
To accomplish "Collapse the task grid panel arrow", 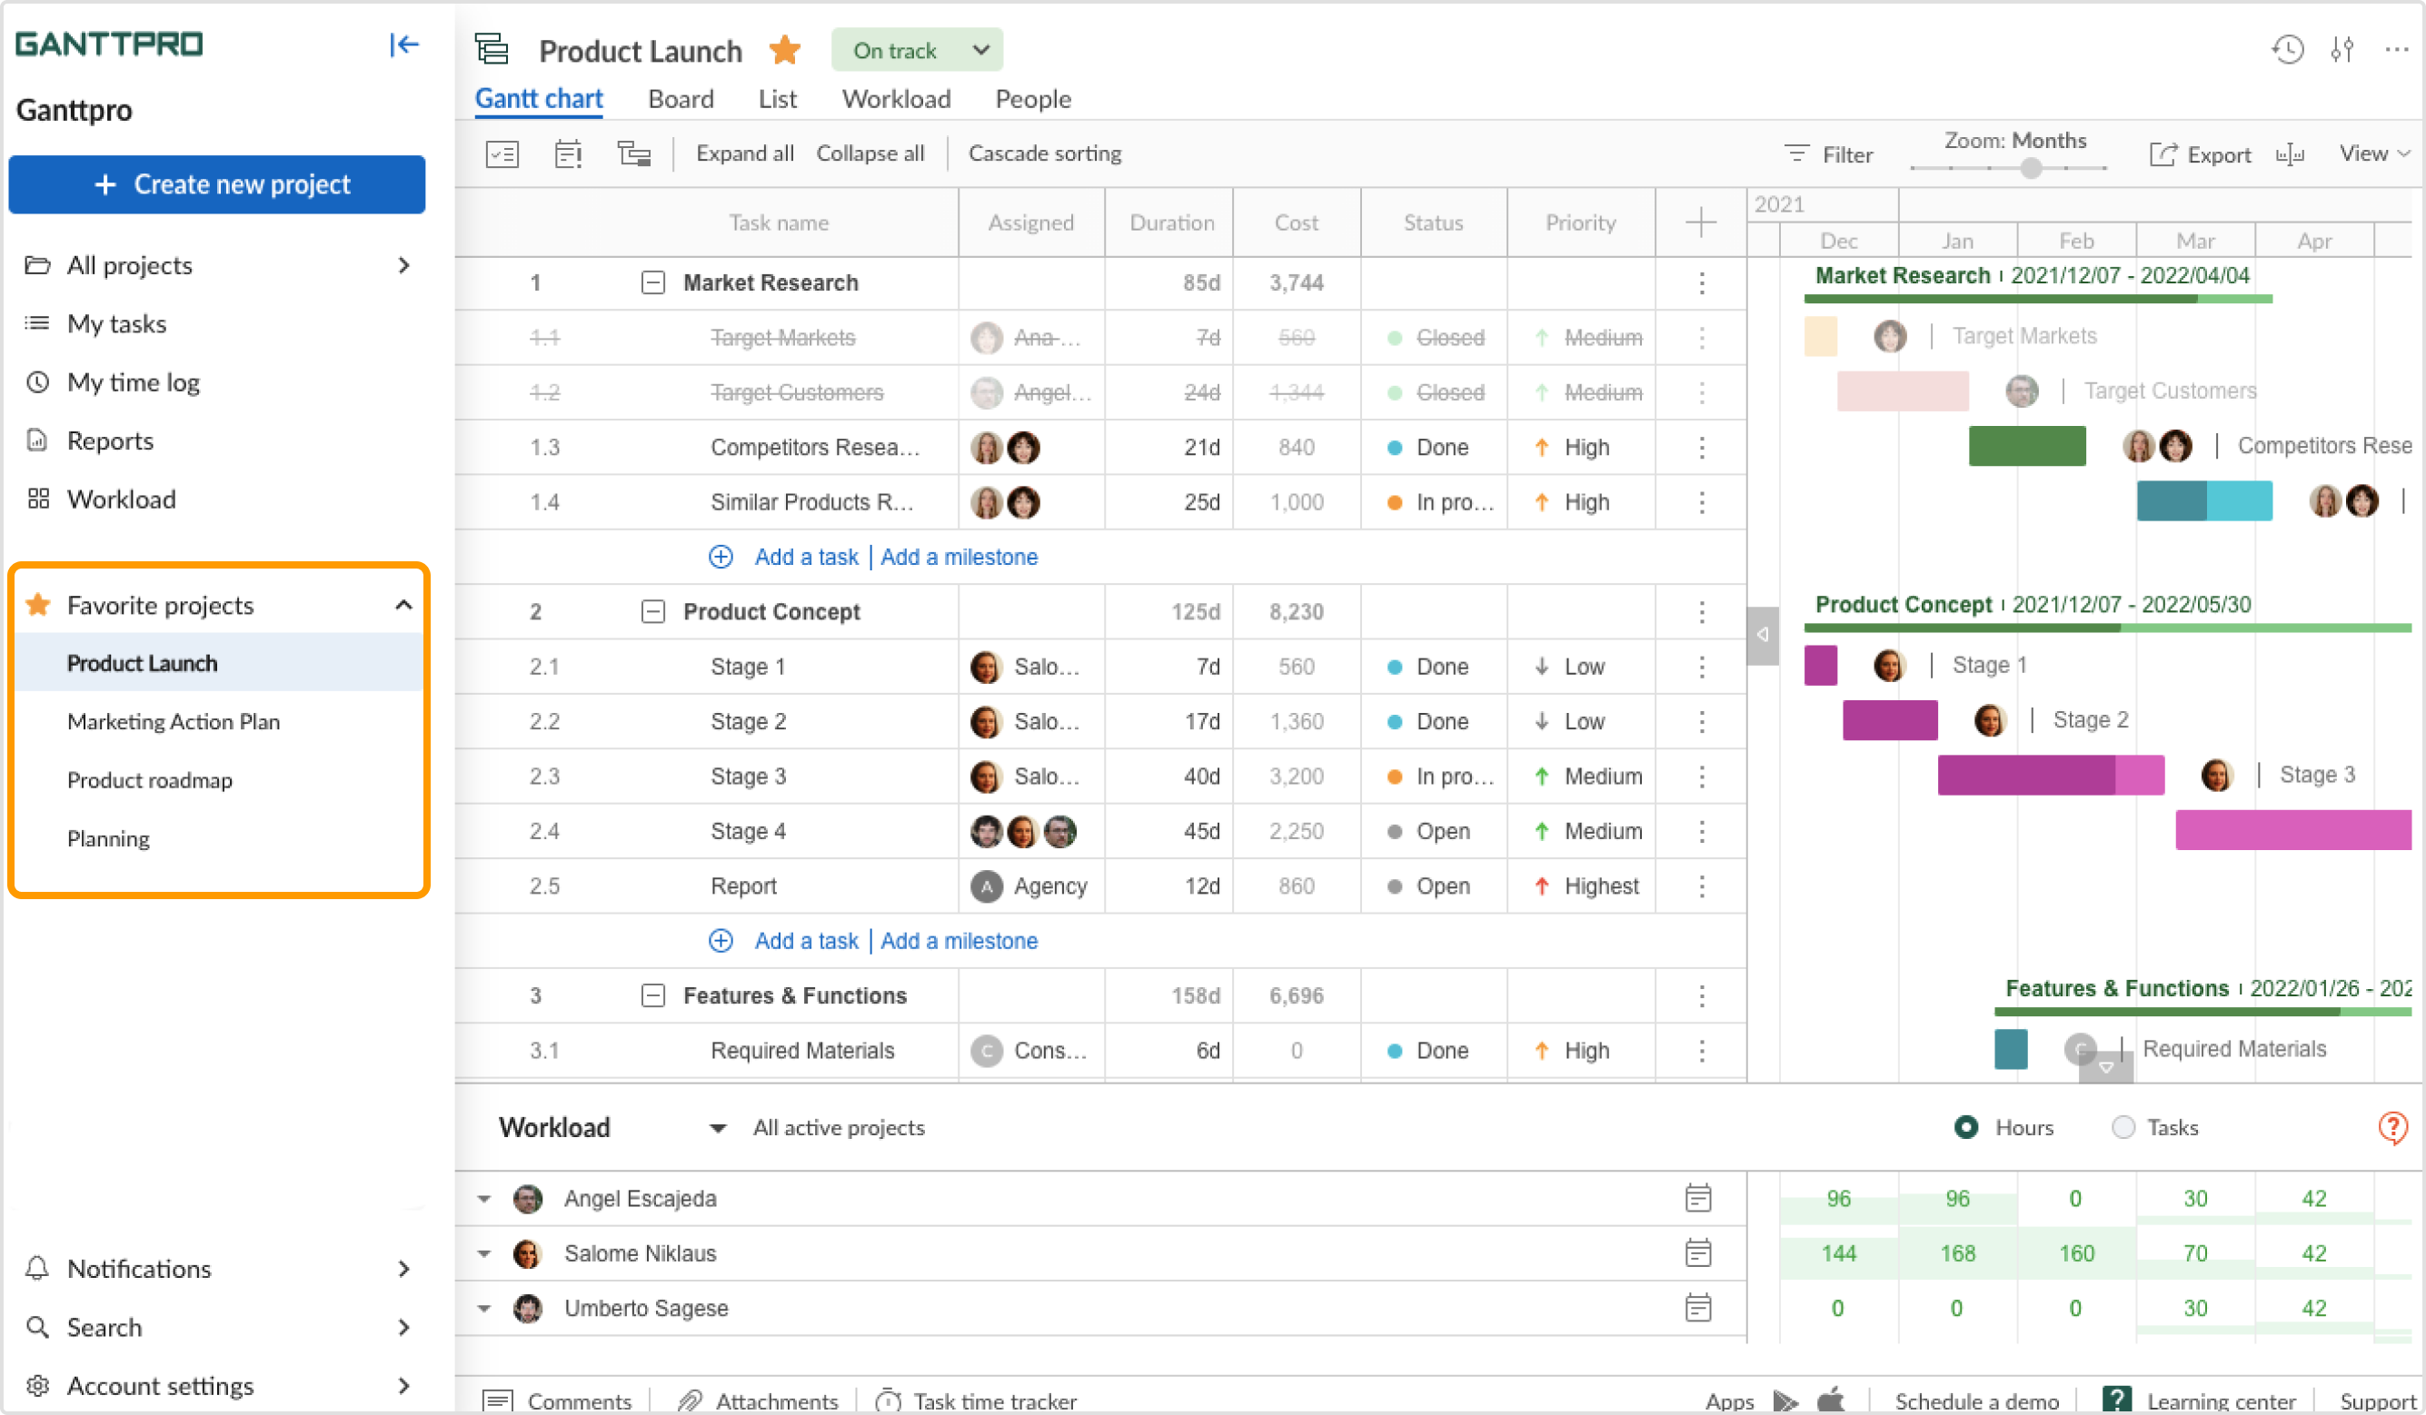I will (x=1763, y=636).
